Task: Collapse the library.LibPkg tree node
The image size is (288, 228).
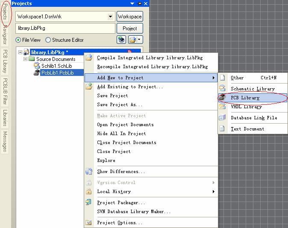Action: tap(20, 52)
